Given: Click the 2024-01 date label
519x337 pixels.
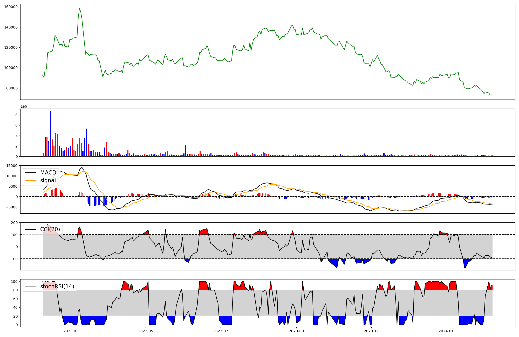Looking at the screenshot, I should pyautogui.click(x=446, y=331).
